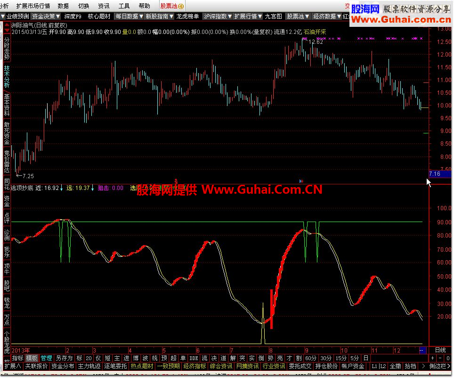Open the 股票池 dropdown in toolbar

tap(298, 16)
